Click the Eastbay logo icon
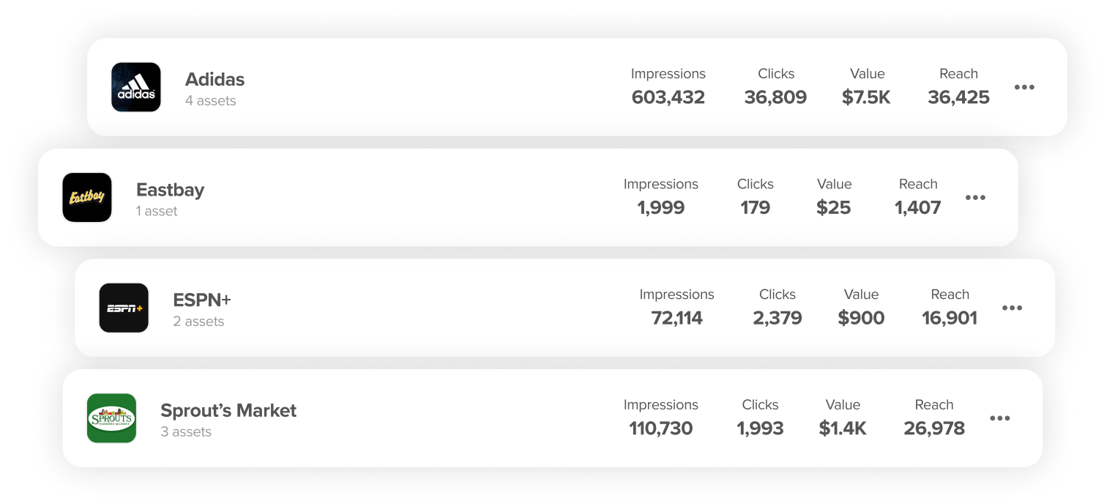Image resolution: width=1104 pixels, height=504 pixels. coord(87,198)
